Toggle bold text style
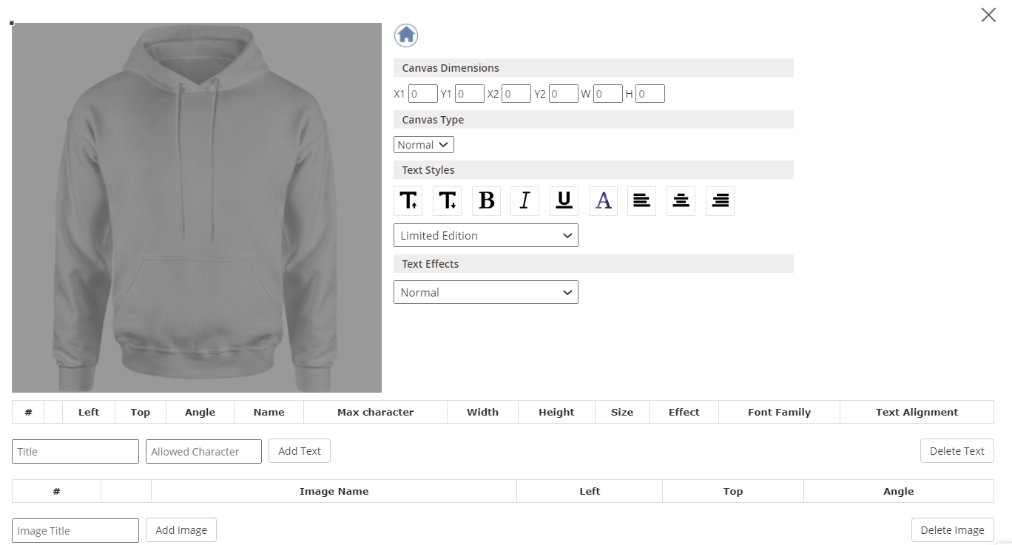The image size is (1012, 545). coord(486,200)
